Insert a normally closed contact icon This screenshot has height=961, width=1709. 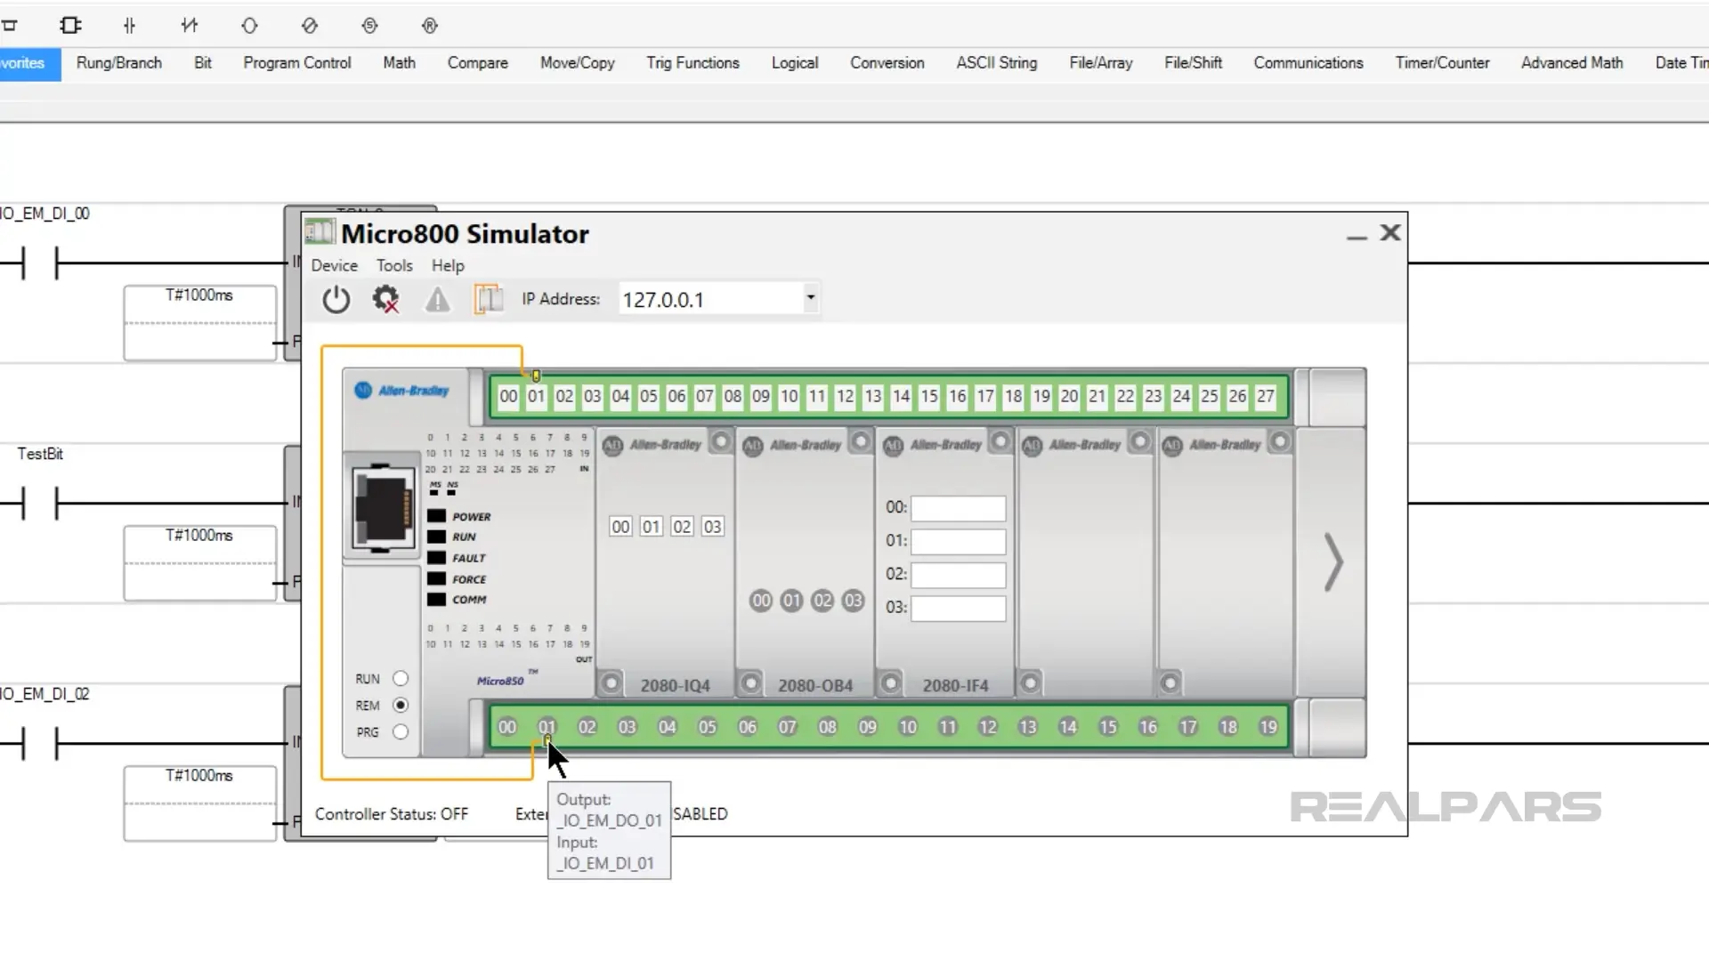[x=190, y=26]
